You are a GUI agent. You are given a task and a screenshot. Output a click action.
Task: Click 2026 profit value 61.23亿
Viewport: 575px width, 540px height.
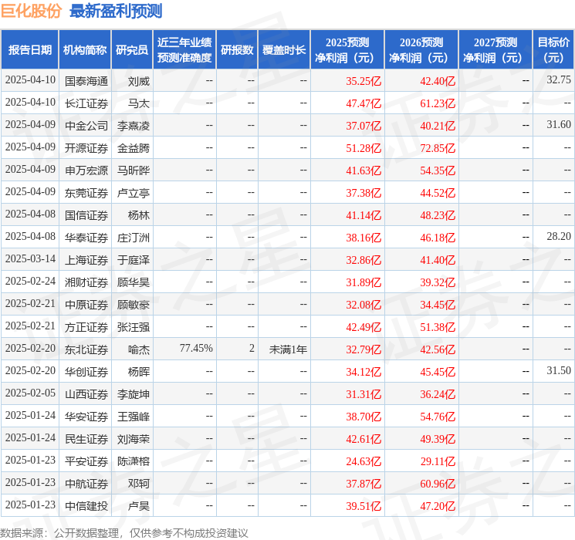click(x=438, y=103)
